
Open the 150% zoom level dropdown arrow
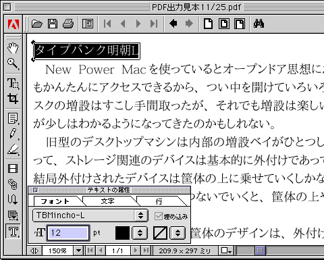tap(78, 251)
